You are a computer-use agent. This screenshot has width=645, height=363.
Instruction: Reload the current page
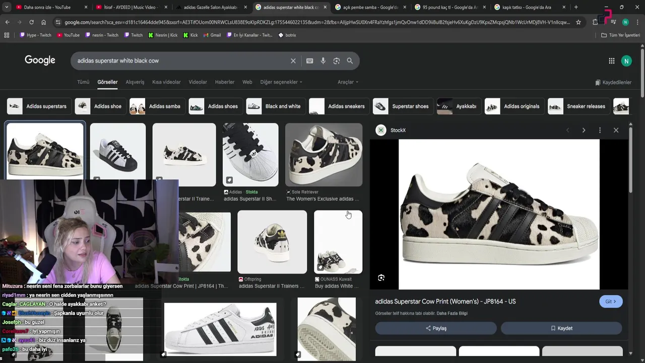(x=31, y=22)
